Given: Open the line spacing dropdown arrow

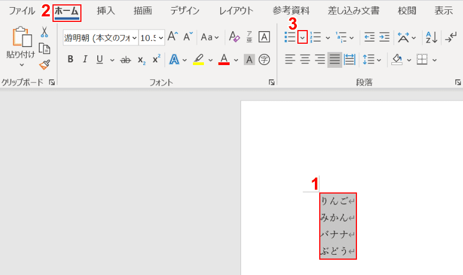Looking at the screenshot, I should tap(379, 60).
